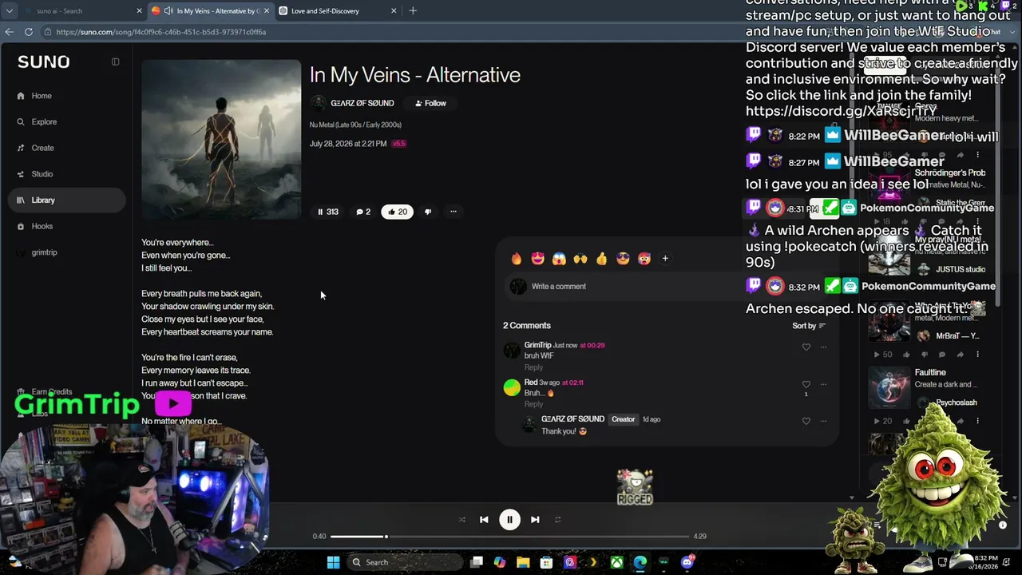Open a new browser tab
Viewport: 1022px width, 575px height.
coord(413,11)
